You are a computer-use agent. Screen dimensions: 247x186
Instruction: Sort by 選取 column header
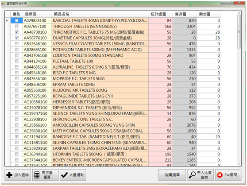(17, 14)
